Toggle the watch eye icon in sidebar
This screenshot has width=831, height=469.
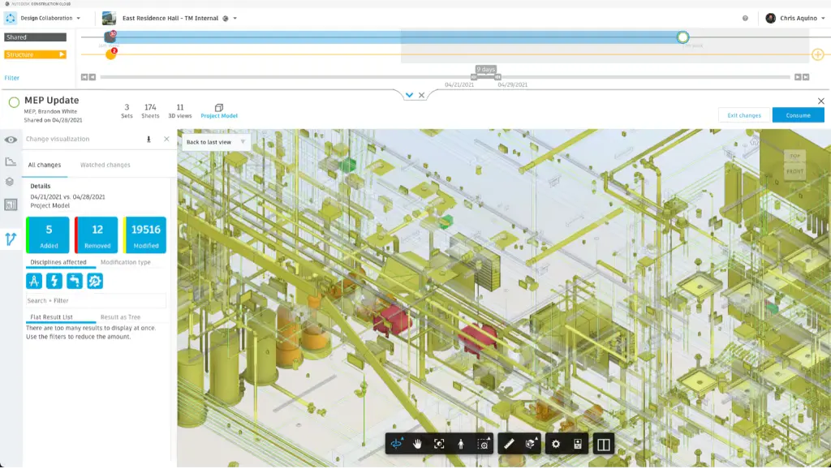click(x=11, y=140)
